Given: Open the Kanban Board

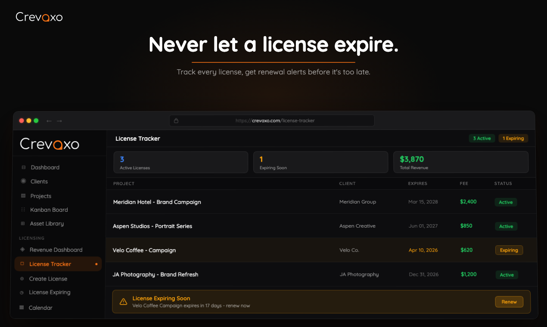Looking at the screenshot, I should click(x=49, y=210).
